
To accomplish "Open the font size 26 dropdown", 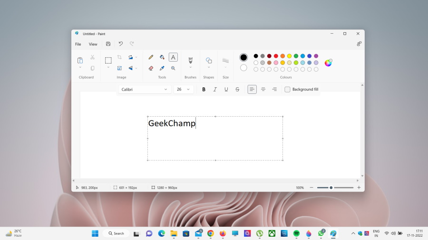I will tap(184, 89).
